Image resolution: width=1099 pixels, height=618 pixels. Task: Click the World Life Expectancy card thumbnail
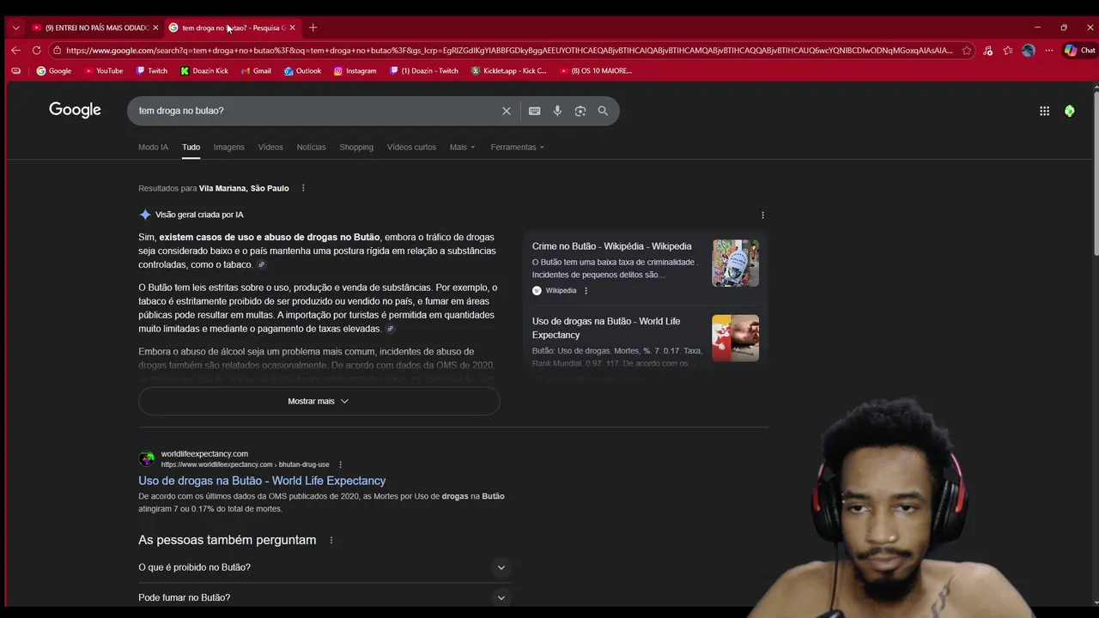coord(735,337)
